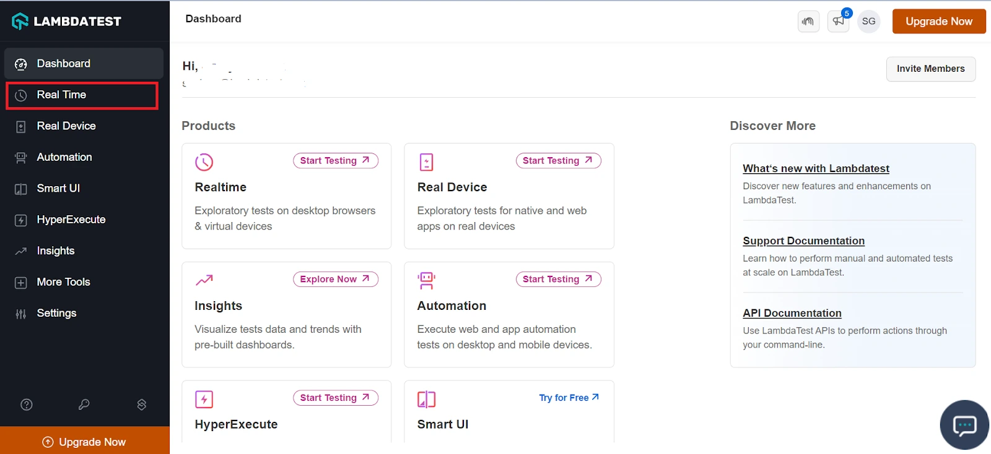Click the HyperExecute lightning card icon
This screenshot has height=454, width=991.
pyautogui.click(x=204, y=399)
